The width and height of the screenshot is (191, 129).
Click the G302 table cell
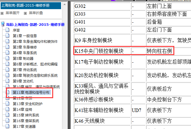(x=102, y=6)
